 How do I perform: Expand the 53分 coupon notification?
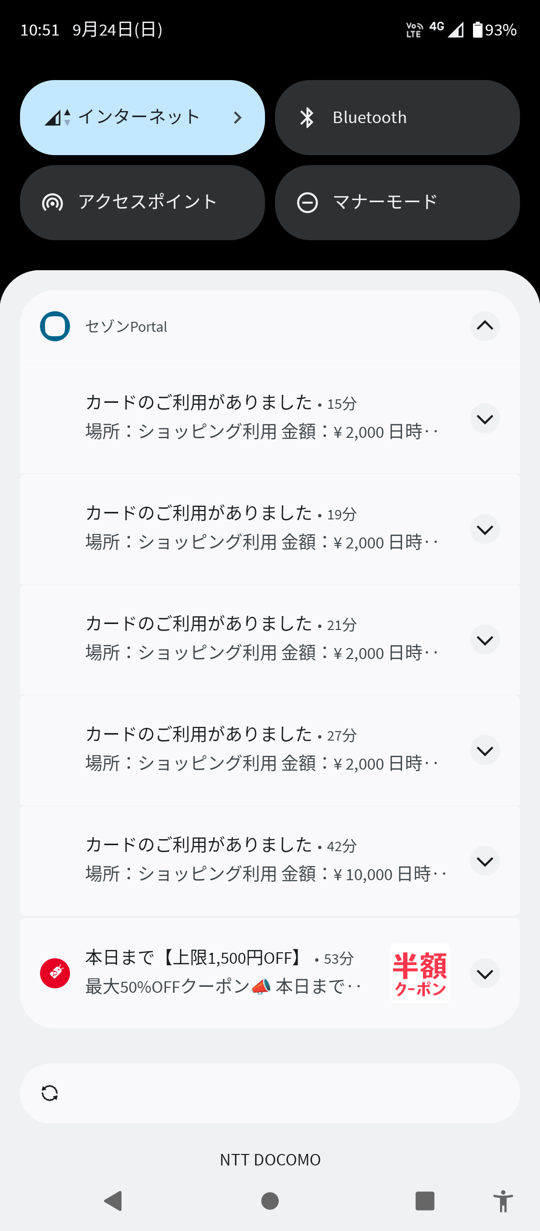tap(484, 974)
